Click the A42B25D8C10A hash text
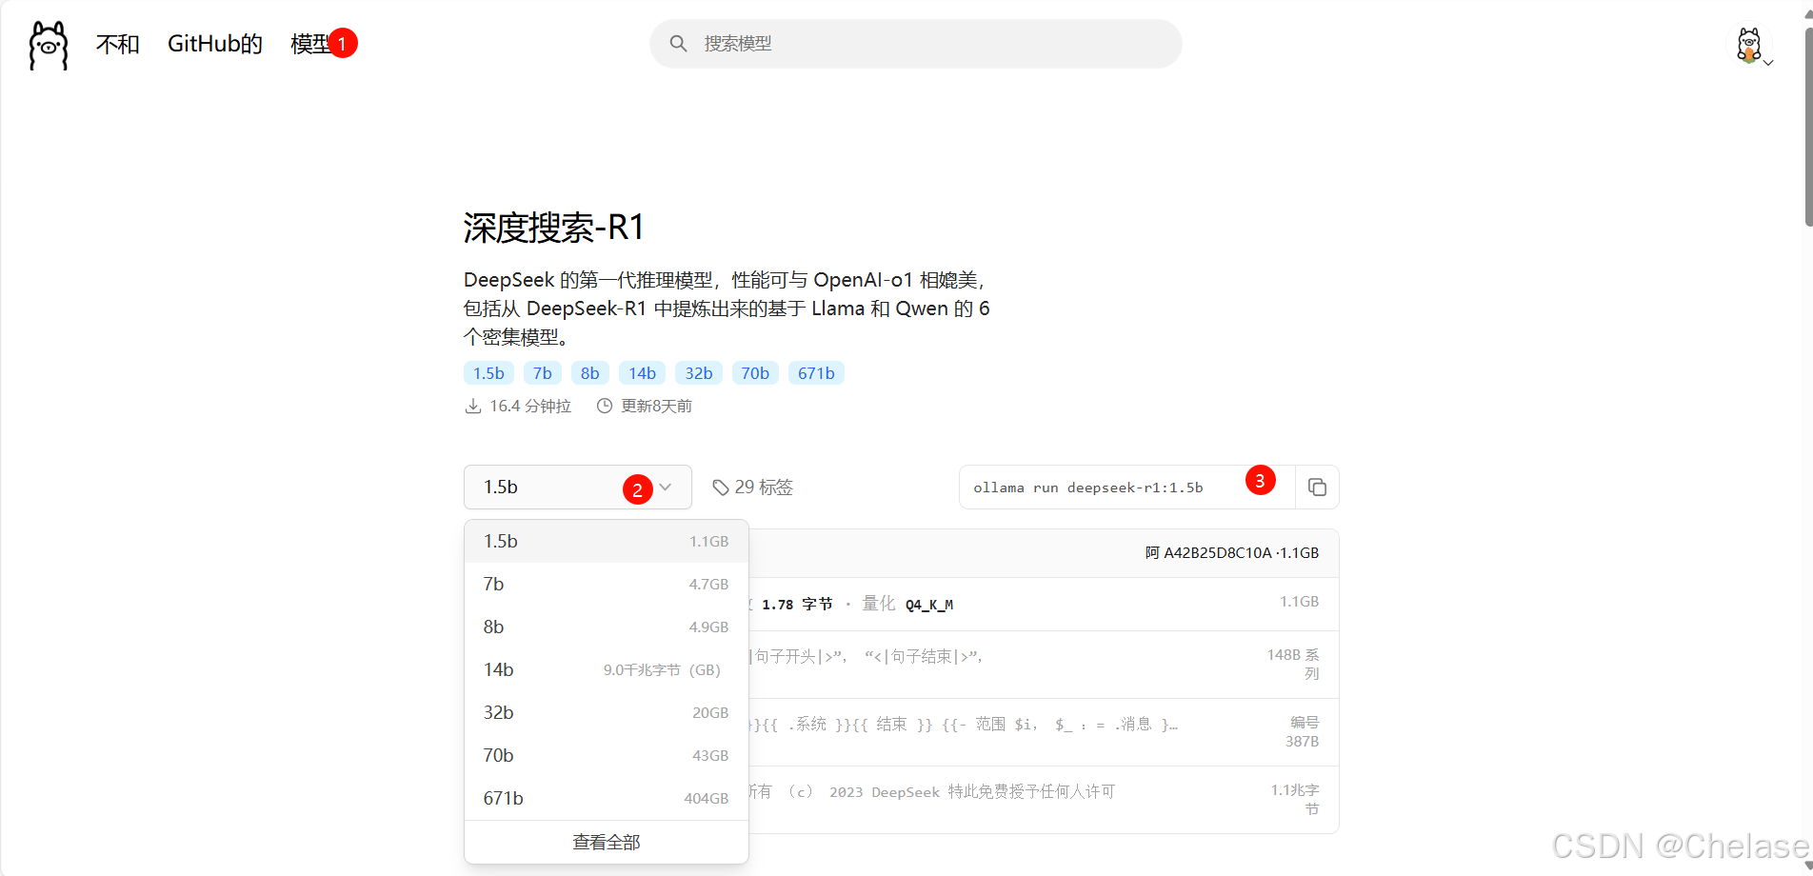This screenshot has width=1813, height=876. pos(1218,553)
